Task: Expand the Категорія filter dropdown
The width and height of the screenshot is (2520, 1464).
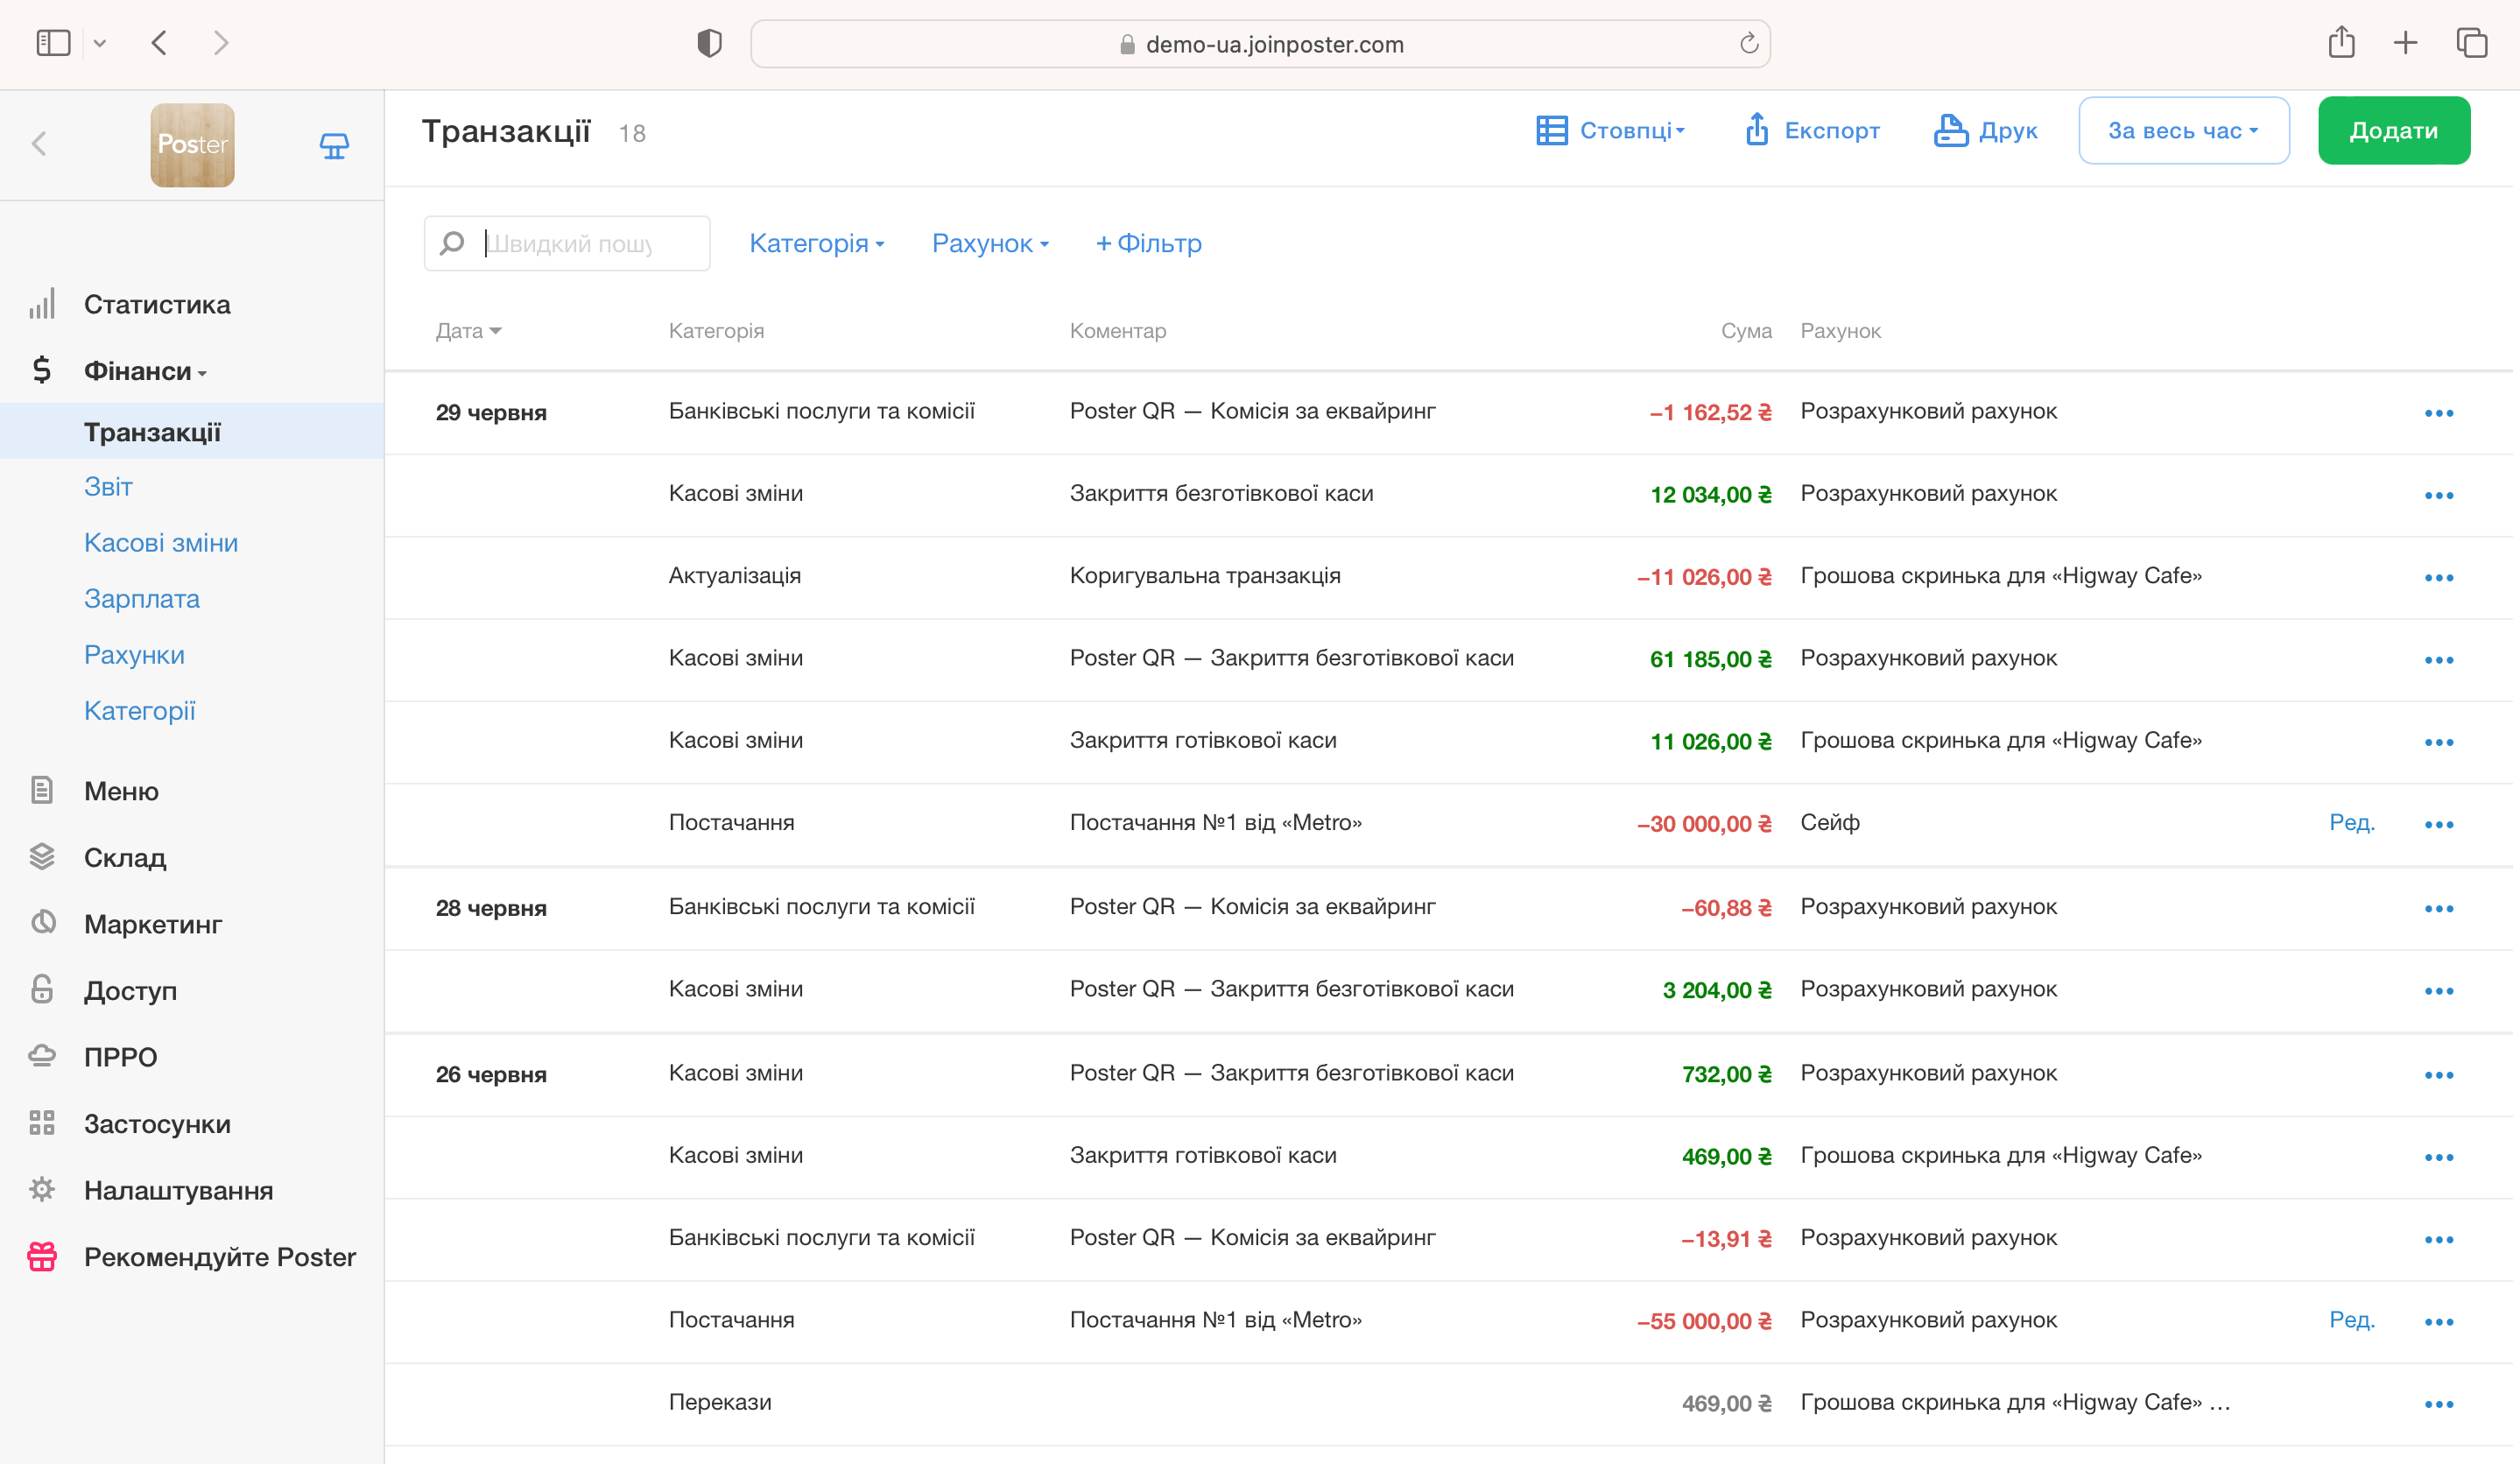Action: click(x=816, y=243)
